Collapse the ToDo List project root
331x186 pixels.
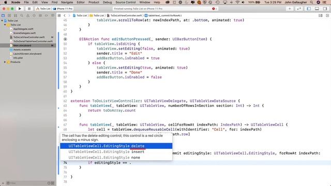point(2,21)
